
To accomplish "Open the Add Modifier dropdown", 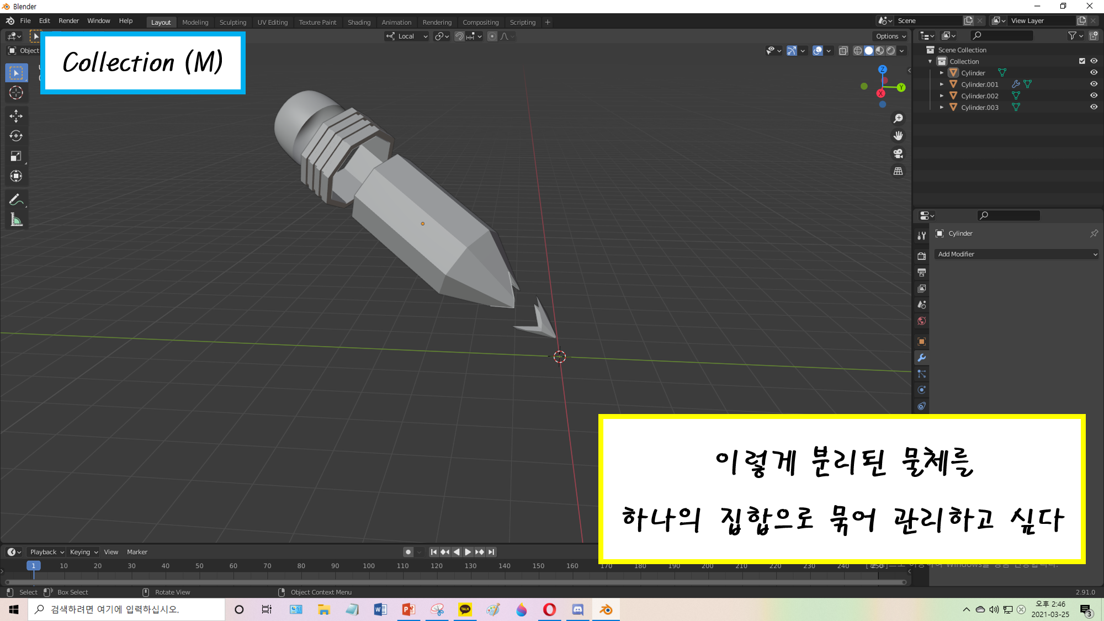I will (1017, 254).
